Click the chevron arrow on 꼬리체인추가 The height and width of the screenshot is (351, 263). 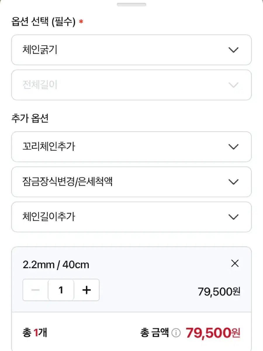coord(233,147)
